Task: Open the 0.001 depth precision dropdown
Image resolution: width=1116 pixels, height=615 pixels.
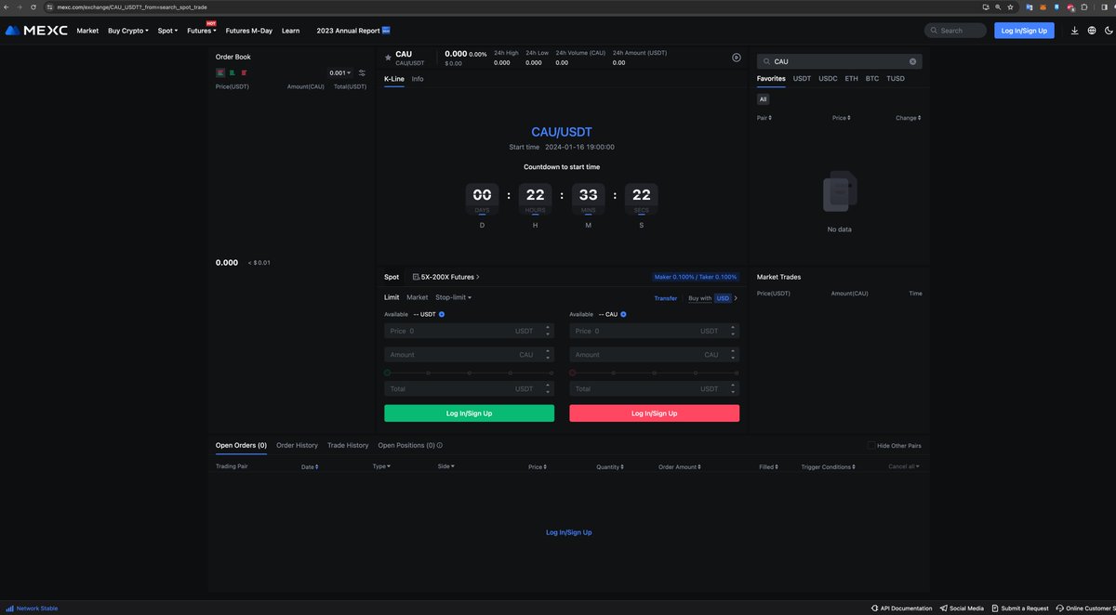Action: (340, 72)
